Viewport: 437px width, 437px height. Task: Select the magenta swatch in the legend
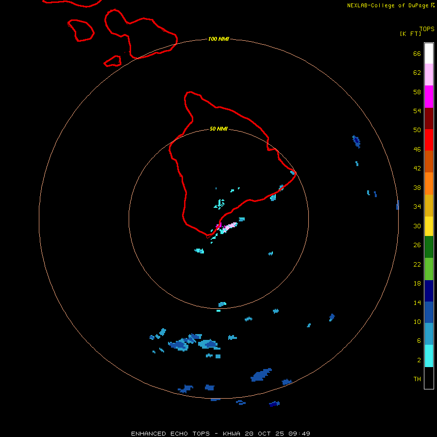[429, 97]
